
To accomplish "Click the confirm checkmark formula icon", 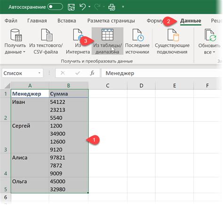I will [x=78, y=73].
